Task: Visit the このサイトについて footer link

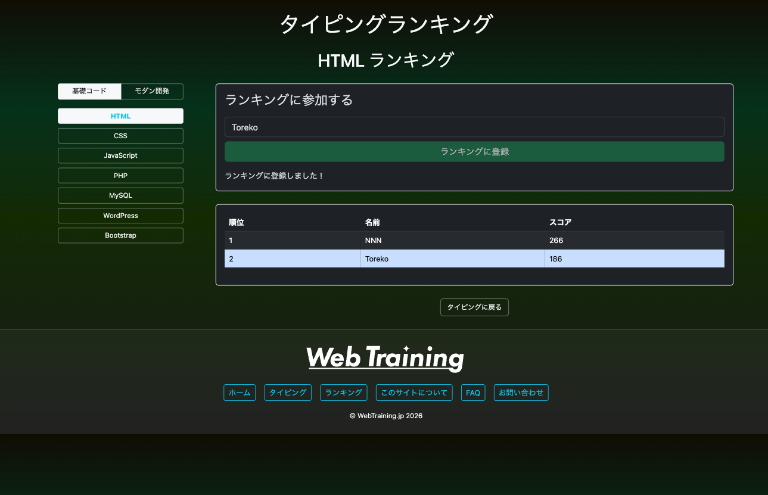Action: pos(414,393)
